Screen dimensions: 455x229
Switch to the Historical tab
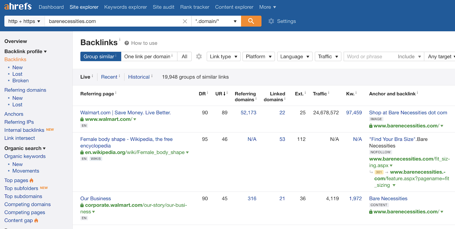point(139,77)
